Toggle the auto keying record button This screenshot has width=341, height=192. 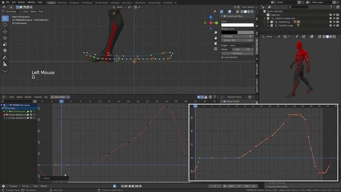click(115, 186)
